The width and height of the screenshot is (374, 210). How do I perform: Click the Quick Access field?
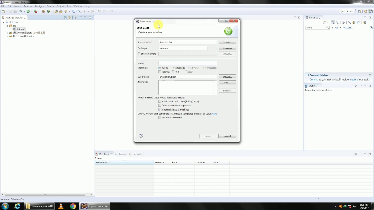347,11
